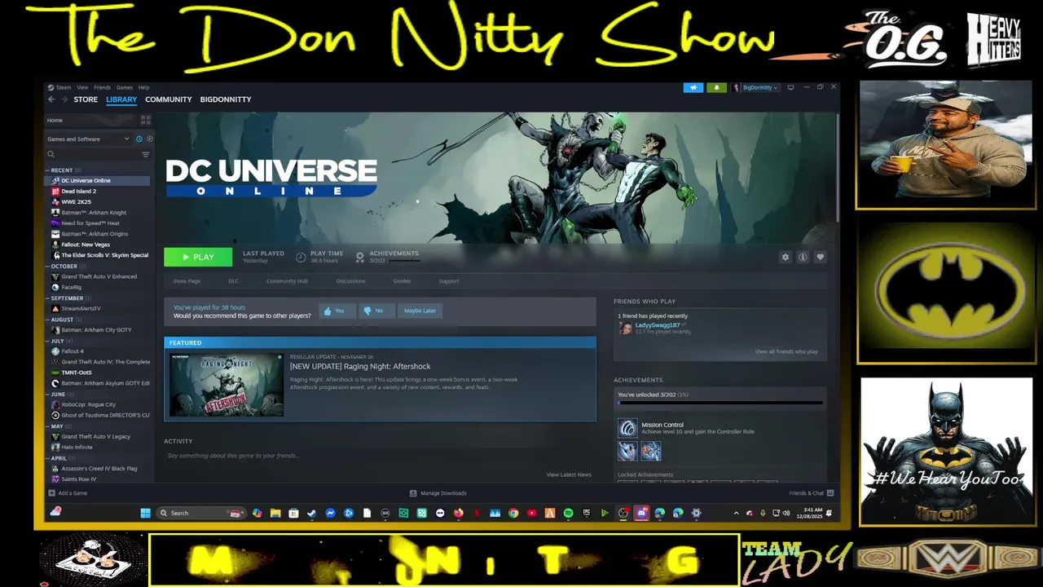Open Friends & Chat
The height and width of the screenshot is (587, 1043).
click(x=812, y=493)
